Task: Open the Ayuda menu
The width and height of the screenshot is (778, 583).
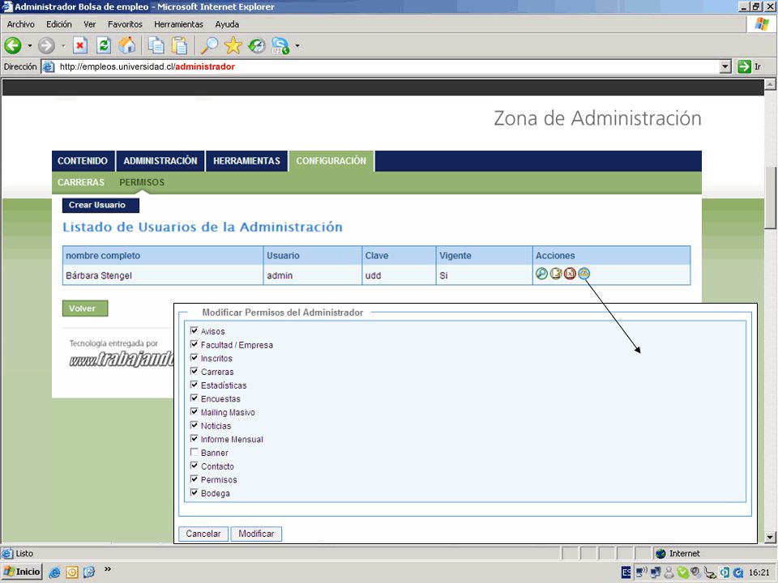Action: (x=227, y=24)
